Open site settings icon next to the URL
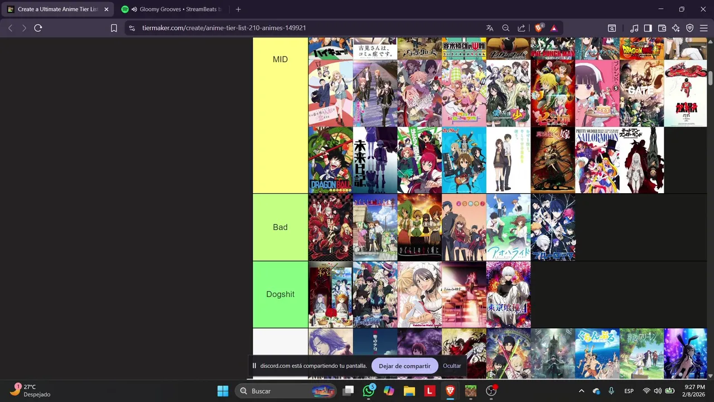The width and height of the screenshot is (714, 402). click(x=131, y=28)
